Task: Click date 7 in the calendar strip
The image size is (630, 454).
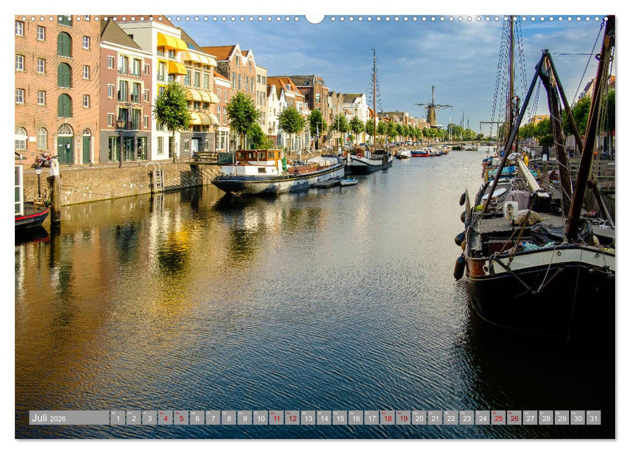Action: tap(212, 418)
